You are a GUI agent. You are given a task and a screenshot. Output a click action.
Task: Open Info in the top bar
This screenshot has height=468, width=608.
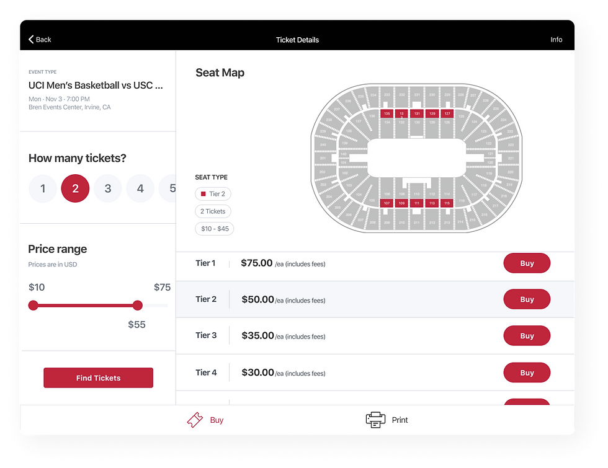[556, 40]
